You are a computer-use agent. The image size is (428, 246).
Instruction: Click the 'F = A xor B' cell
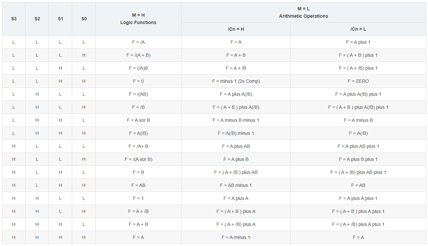point(138,120)
